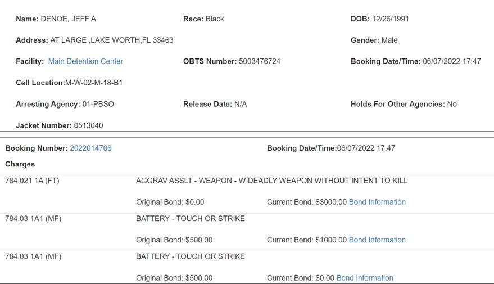This screenshot has width=494, height=284.
Task: Open Bond Information for the $3000.00 current bond
Action: click(377, 202)
